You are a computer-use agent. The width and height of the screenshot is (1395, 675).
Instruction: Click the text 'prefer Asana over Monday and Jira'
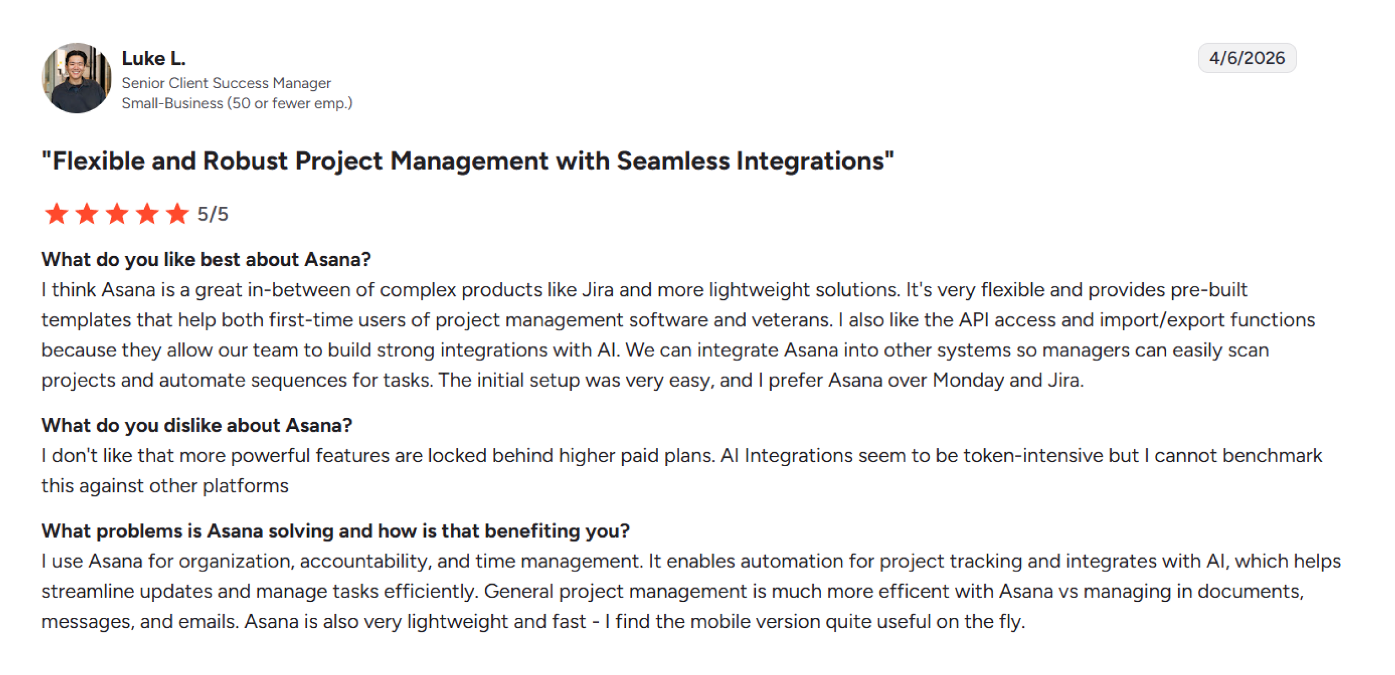click(925, 381)
